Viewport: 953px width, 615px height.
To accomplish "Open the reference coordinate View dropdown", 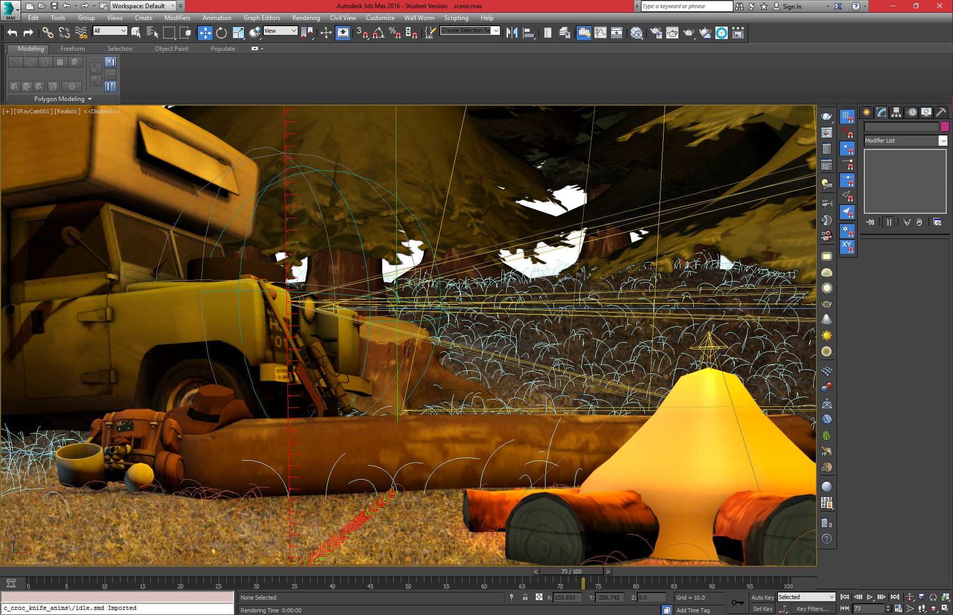I will pyautogui.click(x=280, y=31).
